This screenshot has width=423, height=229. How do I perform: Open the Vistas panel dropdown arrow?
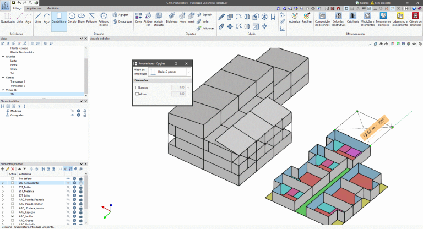[x=81, y=39]
